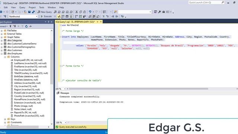
Task: Click the Paste icon in toolbar
Action: click(84, 12)
